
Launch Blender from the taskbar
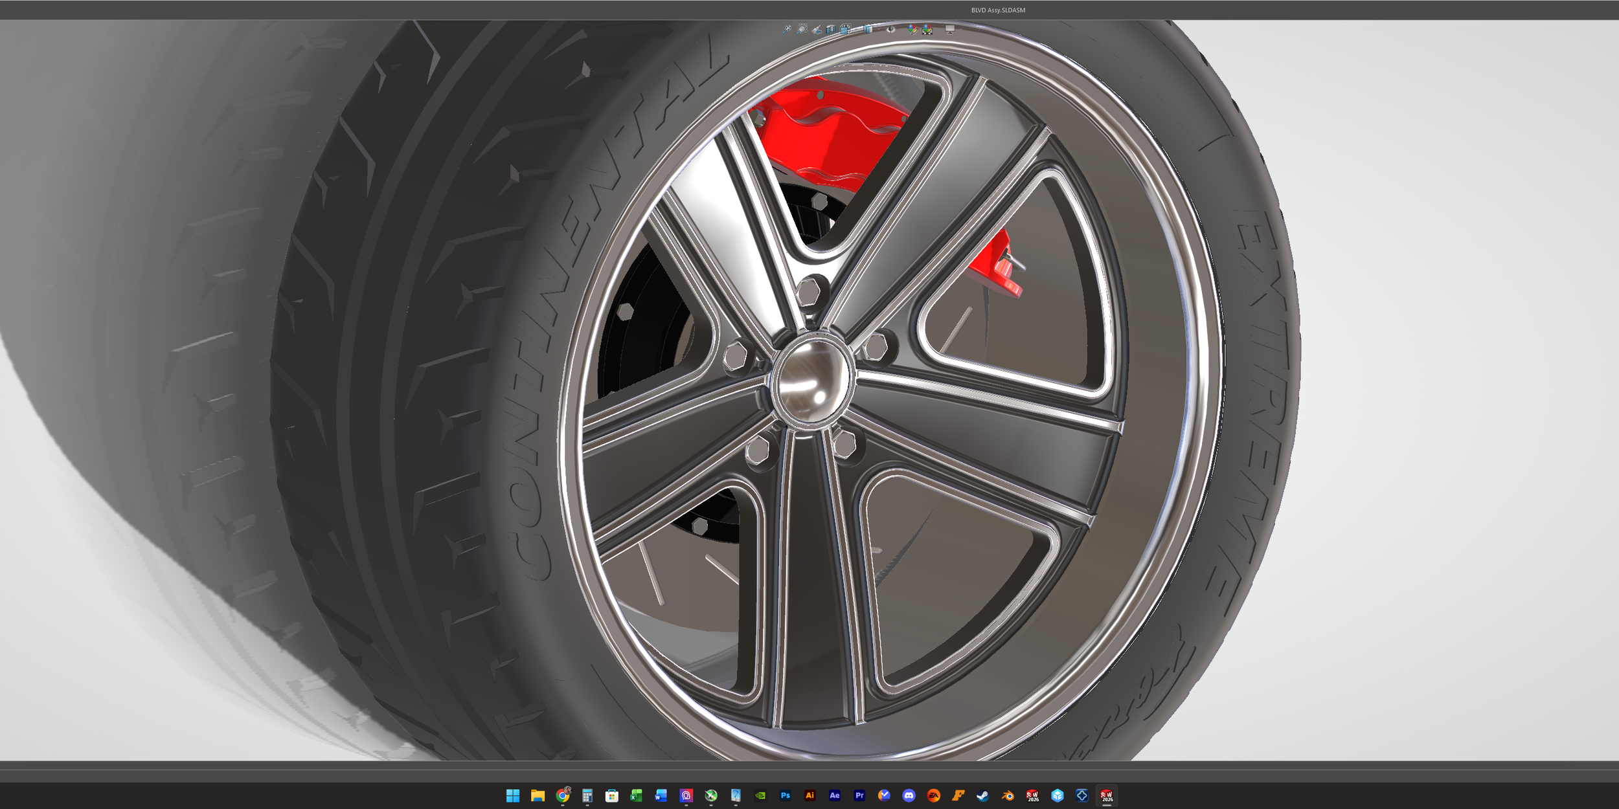coord(1008,795)
